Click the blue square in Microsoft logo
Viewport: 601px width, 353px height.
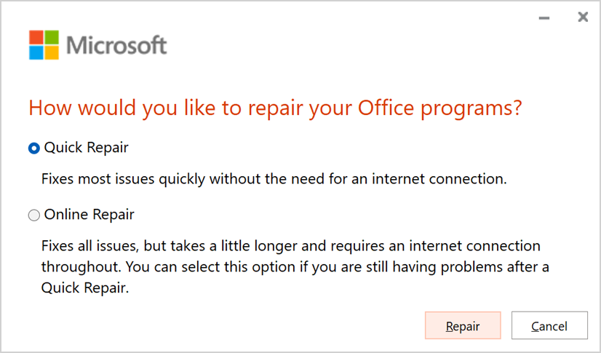36,52
